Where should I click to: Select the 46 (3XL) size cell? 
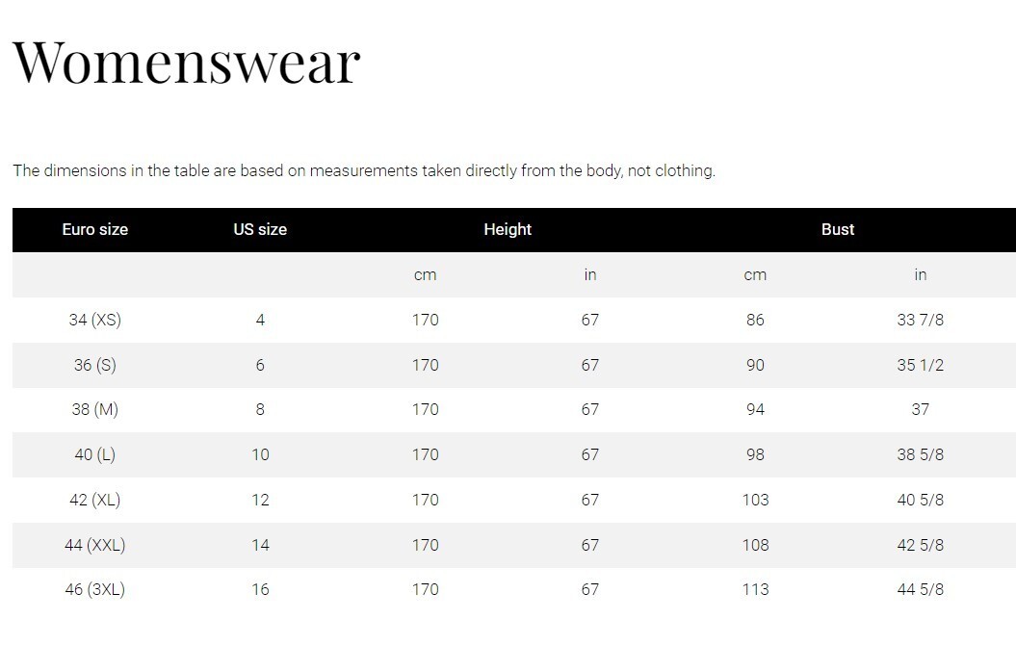click(x=95, y=589)
